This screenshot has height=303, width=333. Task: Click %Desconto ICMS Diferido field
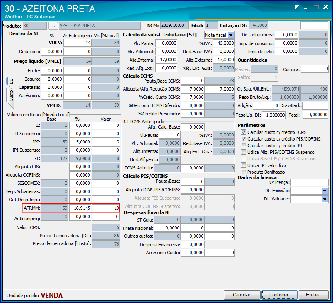click(193, 105)
